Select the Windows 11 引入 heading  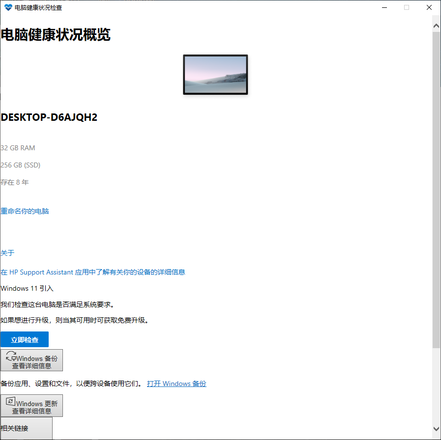(27, 288)
